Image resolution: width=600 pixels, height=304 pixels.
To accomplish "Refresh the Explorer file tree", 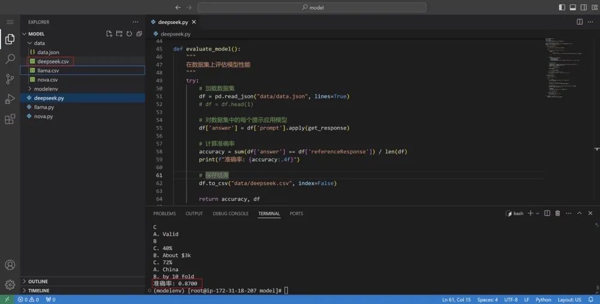I will pos(129,34).
